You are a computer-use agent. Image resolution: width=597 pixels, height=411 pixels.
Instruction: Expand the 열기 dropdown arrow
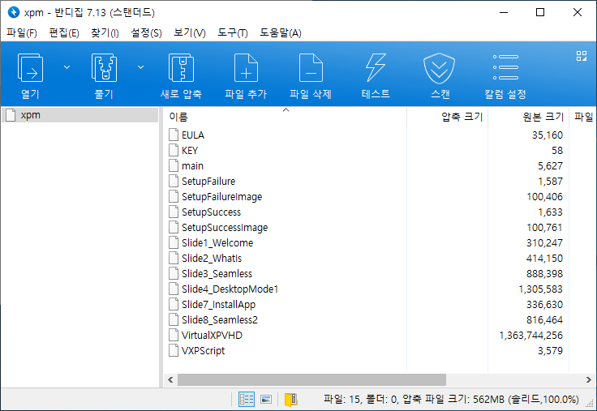pyautogui.click(x=67, y=67)
